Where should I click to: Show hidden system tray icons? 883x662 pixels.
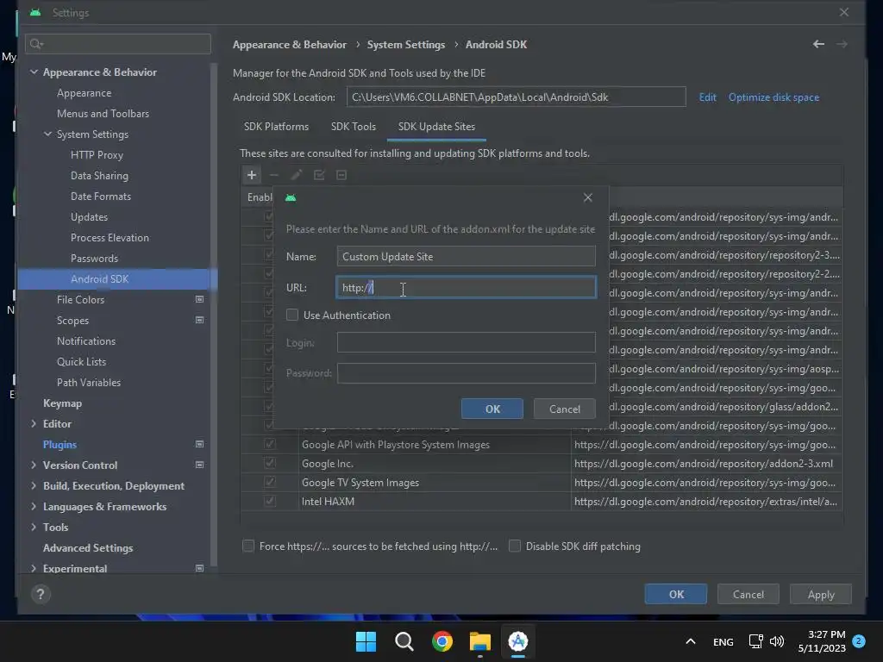[691, 641]
